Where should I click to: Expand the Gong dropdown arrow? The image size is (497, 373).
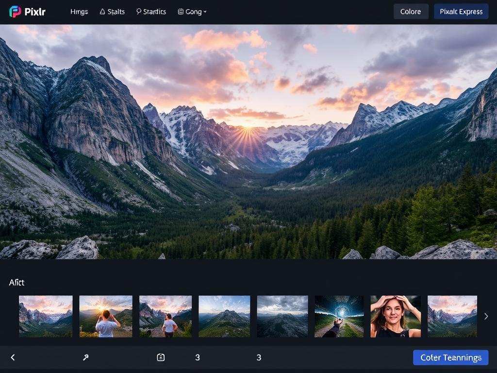click(x=205, y=12)
